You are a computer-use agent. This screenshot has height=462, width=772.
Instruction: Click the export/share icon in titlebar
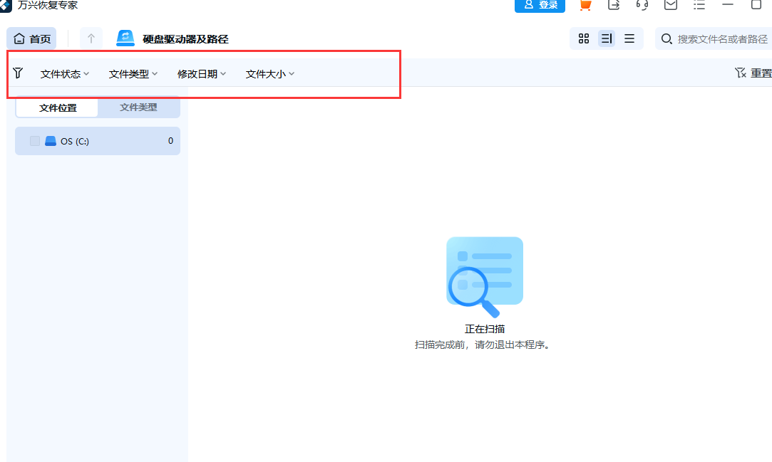pos(613,5)
